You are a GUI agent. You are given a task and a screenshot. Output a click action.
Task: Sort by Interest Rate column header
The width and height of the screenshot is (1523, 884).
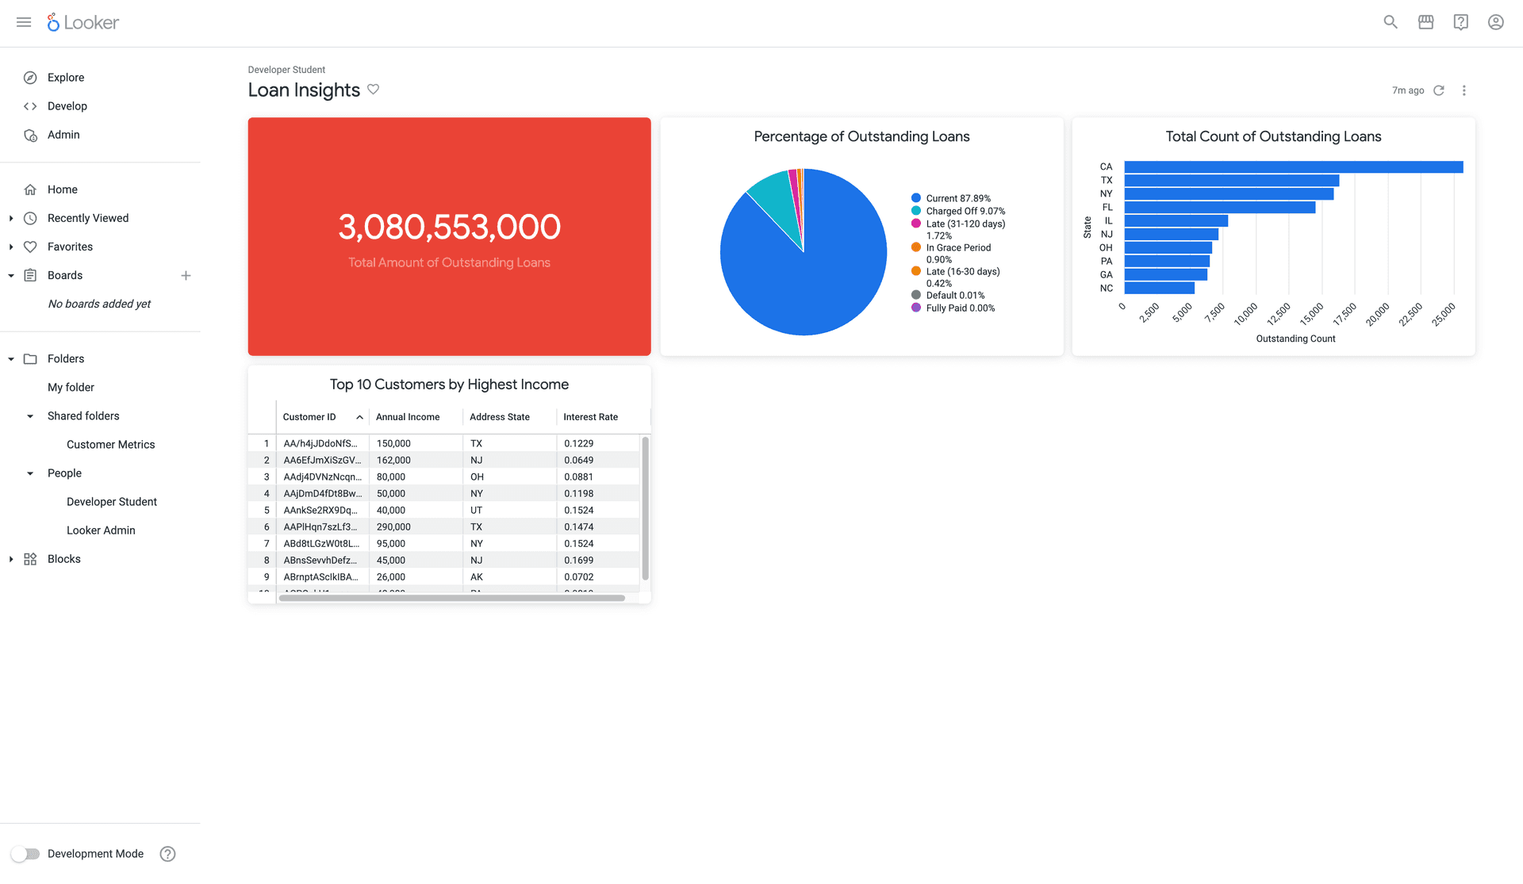click(x=590, y=417)
